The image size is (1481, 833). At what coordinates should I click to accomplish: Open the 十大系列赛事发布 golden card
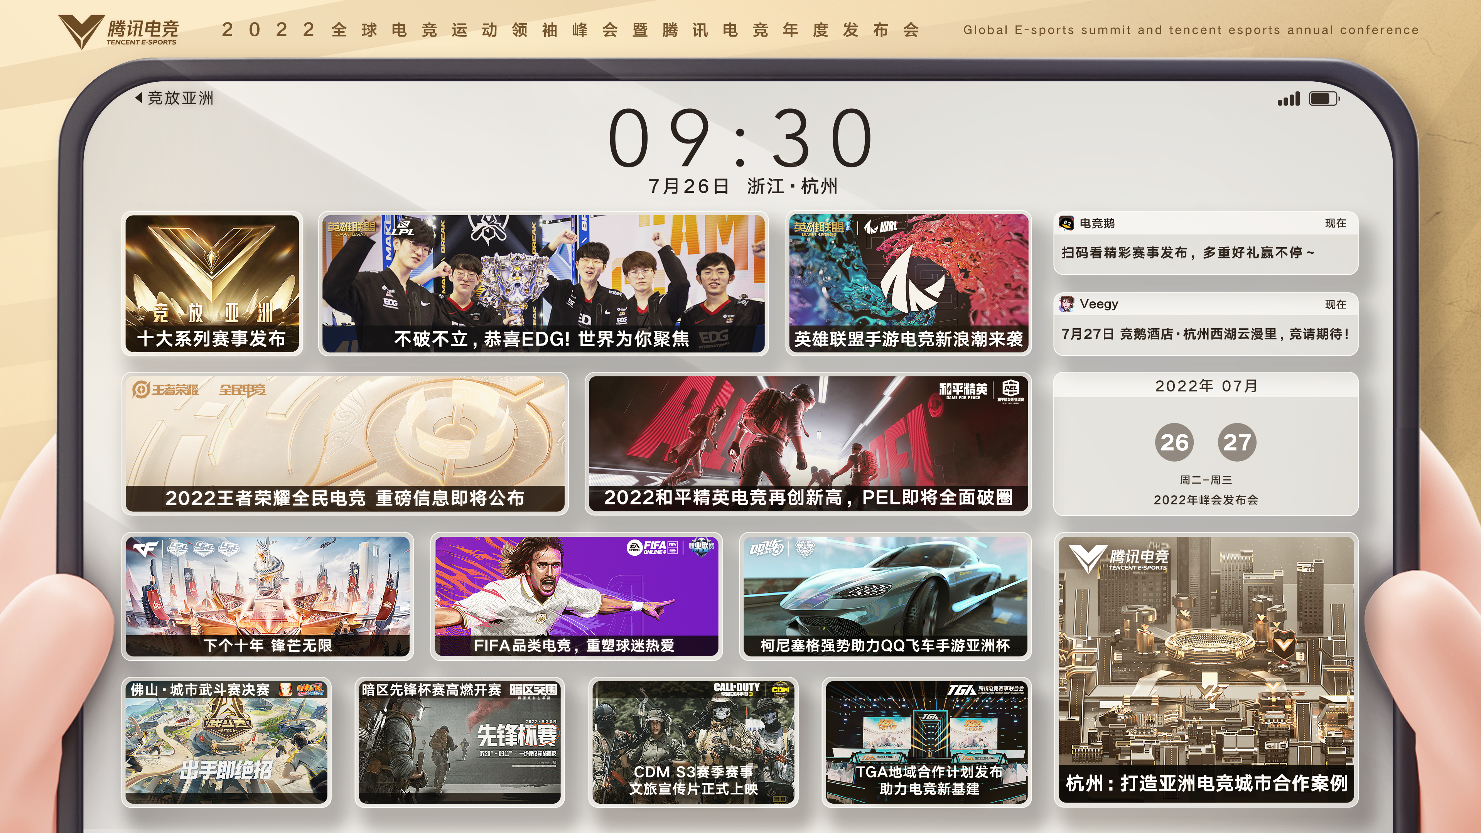tap(212, 283)
